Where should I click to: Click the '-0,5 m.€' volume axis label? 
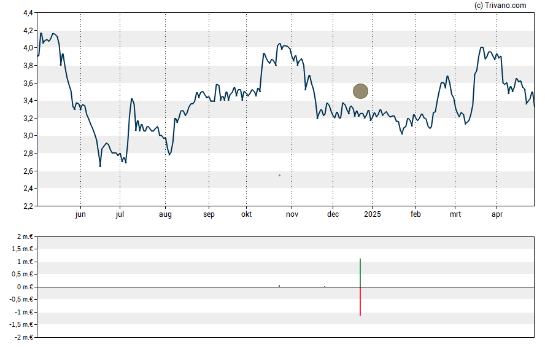(21, 299)
